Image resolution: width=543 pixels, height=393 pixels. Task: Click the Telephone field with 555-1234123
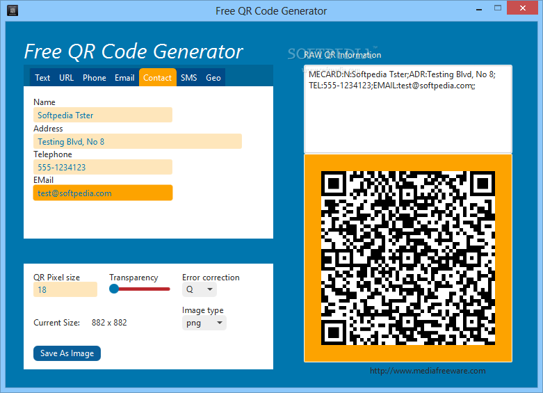(x=103, y=167)
